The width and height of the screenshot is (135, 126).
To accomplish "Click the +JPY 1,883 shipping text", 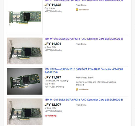I will pyautogui.click(x=54, y=87).
